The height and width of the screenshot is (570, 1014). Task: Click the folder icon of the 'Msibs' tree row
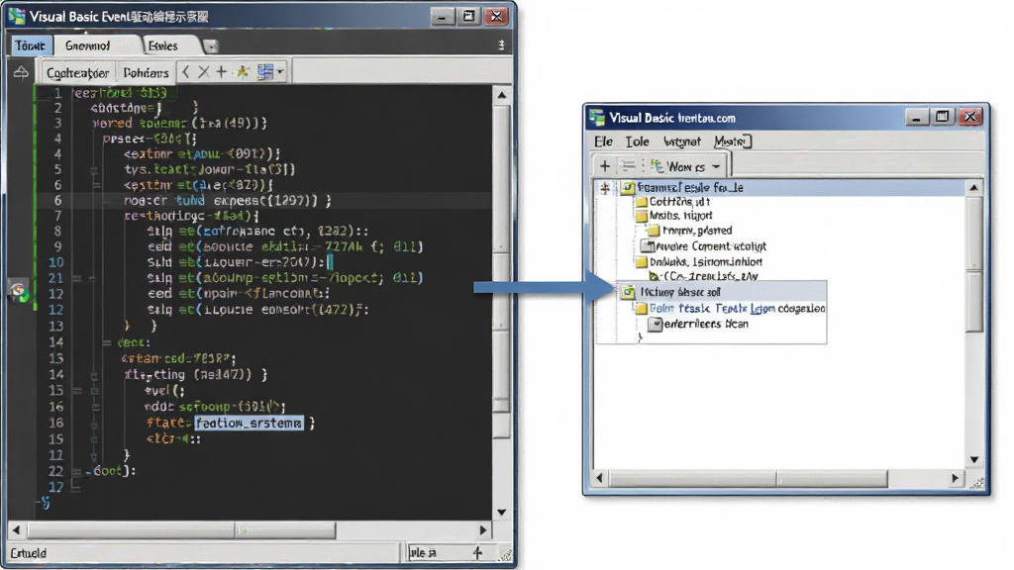(641, 216)
